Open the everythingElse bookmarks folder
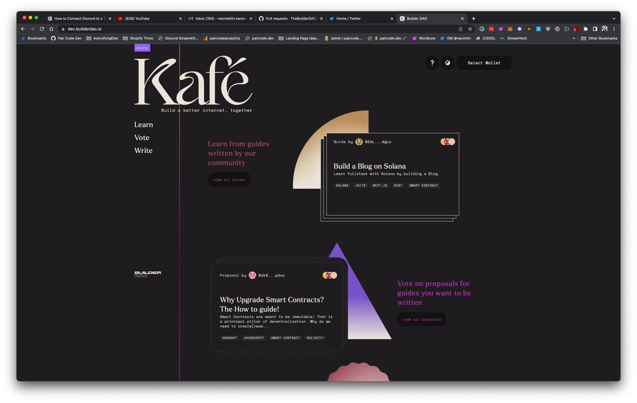This screenshot has width=637, height=403. pos(102,38)
